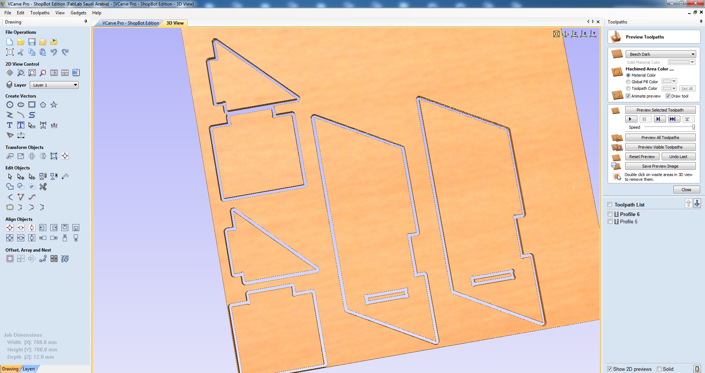
Task: Switch to the Layers tab
Action: tap(29, 369)
